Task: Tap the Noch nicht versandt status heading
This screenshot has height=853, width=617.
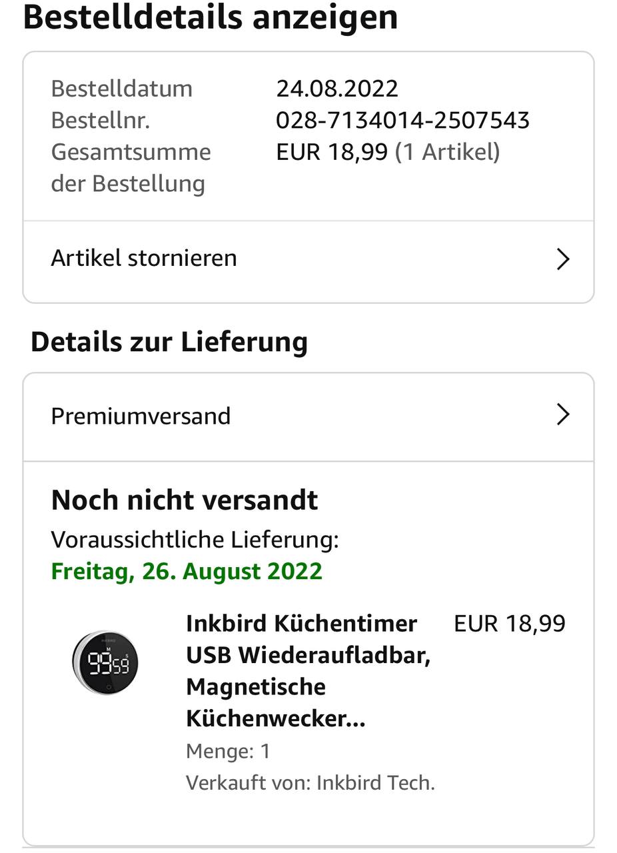Action: coord(185,500)
